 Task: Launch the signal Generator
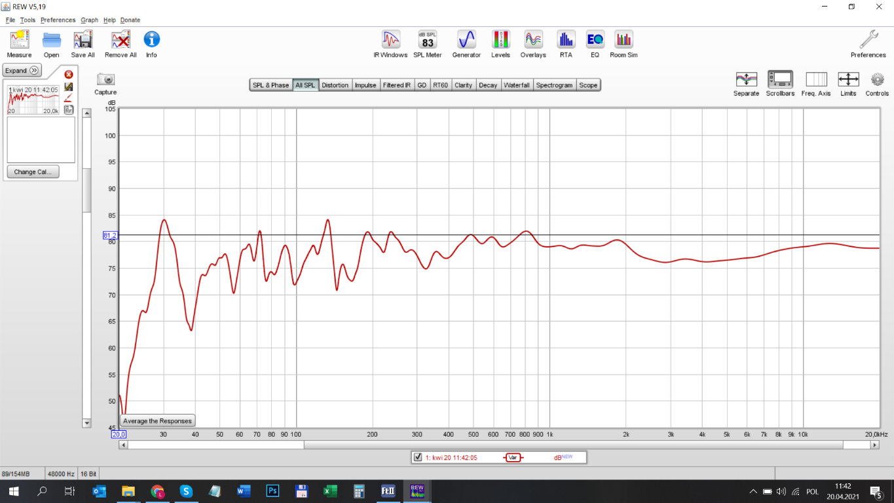[466, 39]
